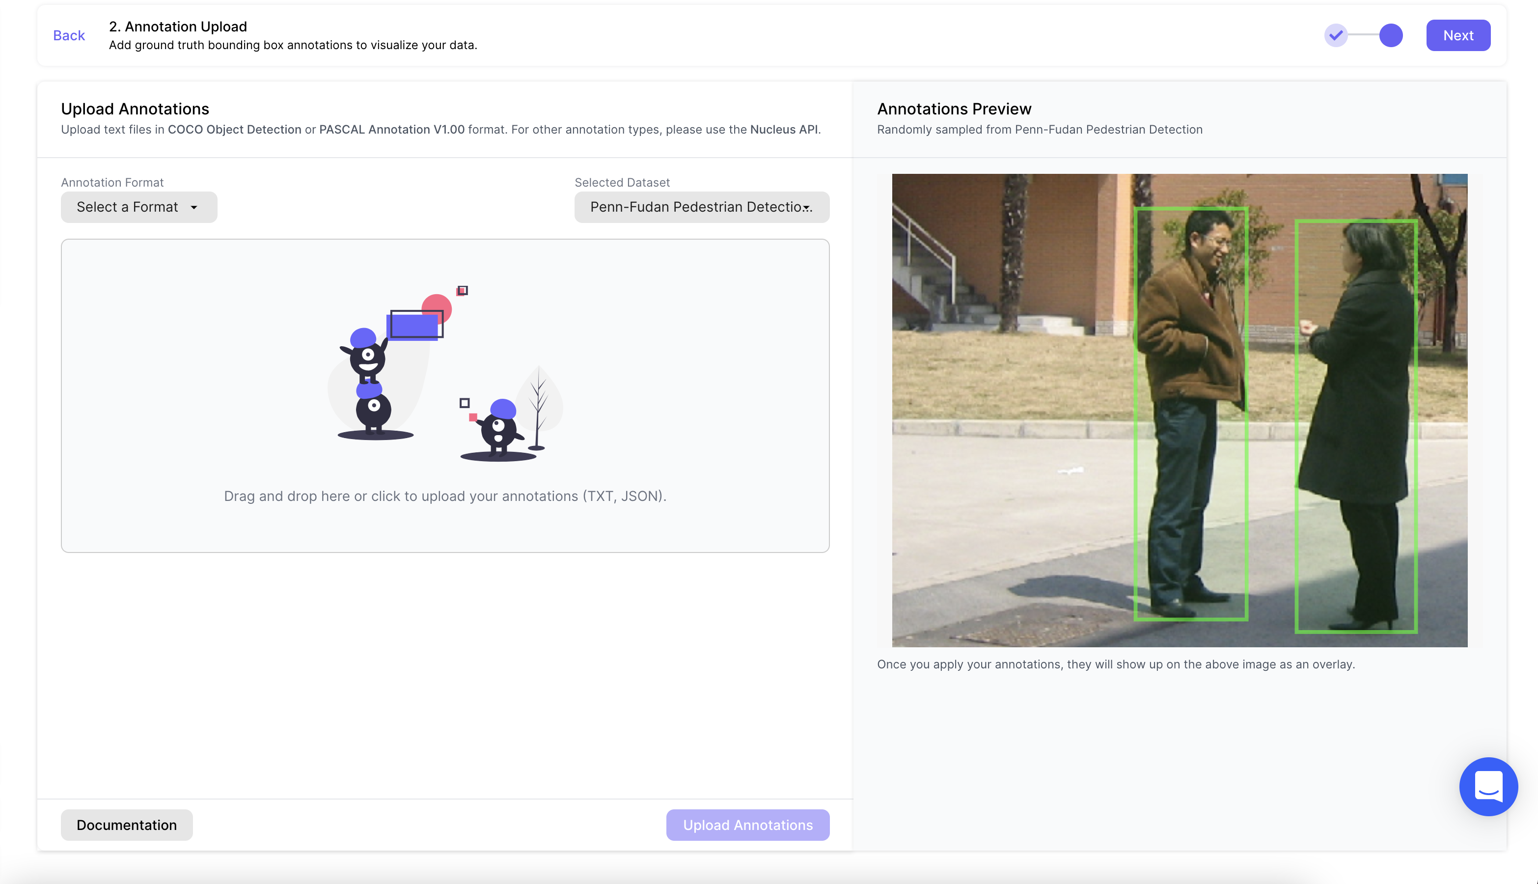Click the left pedestrian's green bounding box
This screenshot has height=884, width=1538.
click(1190, 413)
